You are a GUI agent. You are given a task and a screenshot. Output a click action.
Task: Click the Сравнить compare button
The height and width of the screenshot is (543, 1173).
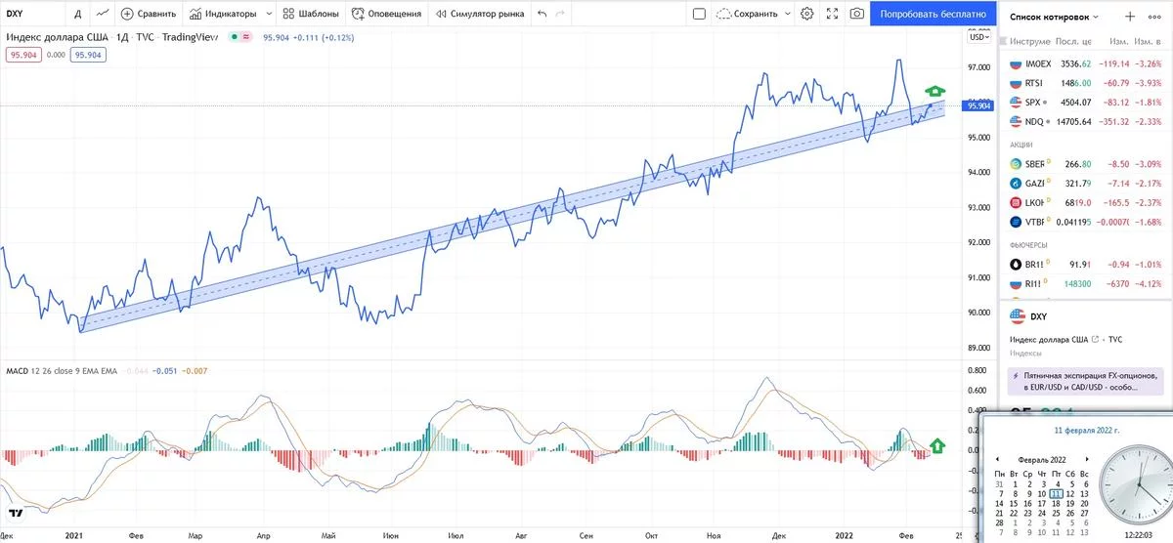[x=149, y=14]
